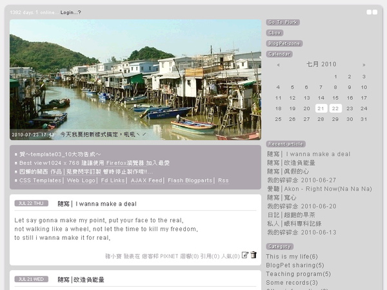Click the 痞客邦 PIXNET link in post footer
Viewport: 387px width, 290px height.
(160, 256)
